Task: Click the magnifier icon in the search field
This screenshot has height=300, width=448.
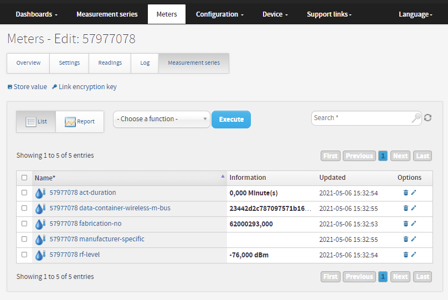Action: click(416, 118)
